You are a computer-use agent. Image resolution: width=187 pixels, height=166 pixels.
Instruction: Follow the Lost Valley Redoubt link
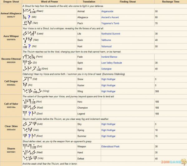(112, 63)
